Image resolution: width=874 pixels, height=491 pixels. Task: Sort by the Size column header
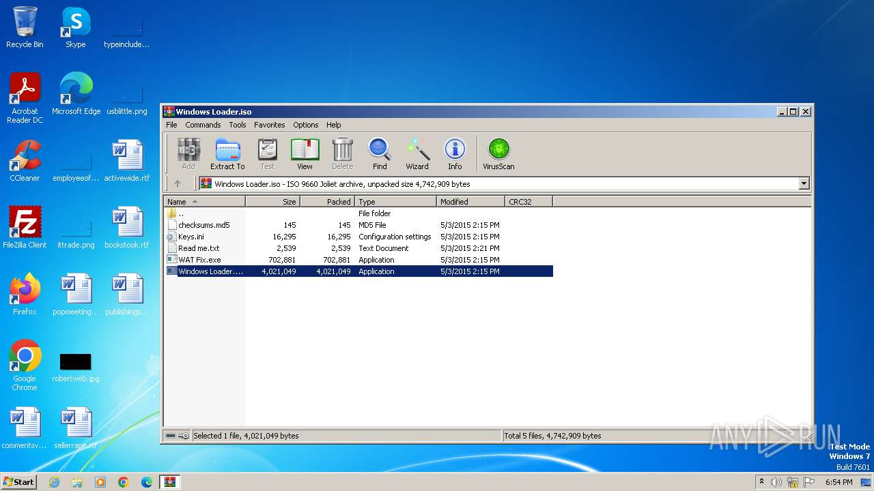click(273, 202)
